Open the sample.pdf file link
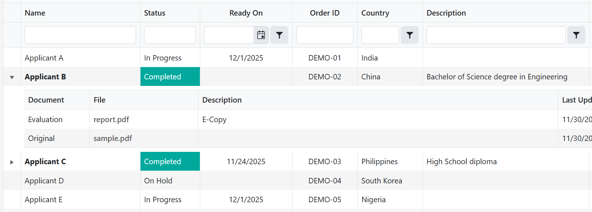The image size is (592, 212). tap(113, 138)
